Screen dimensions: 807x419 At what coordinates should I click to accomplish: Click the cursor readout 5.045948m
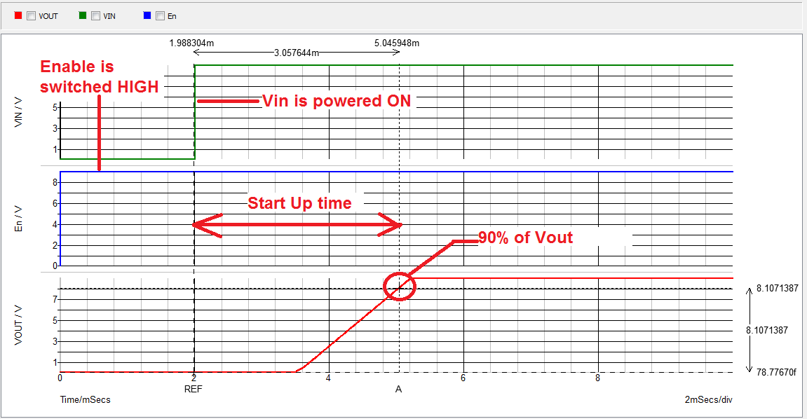(x=398, y=42)
